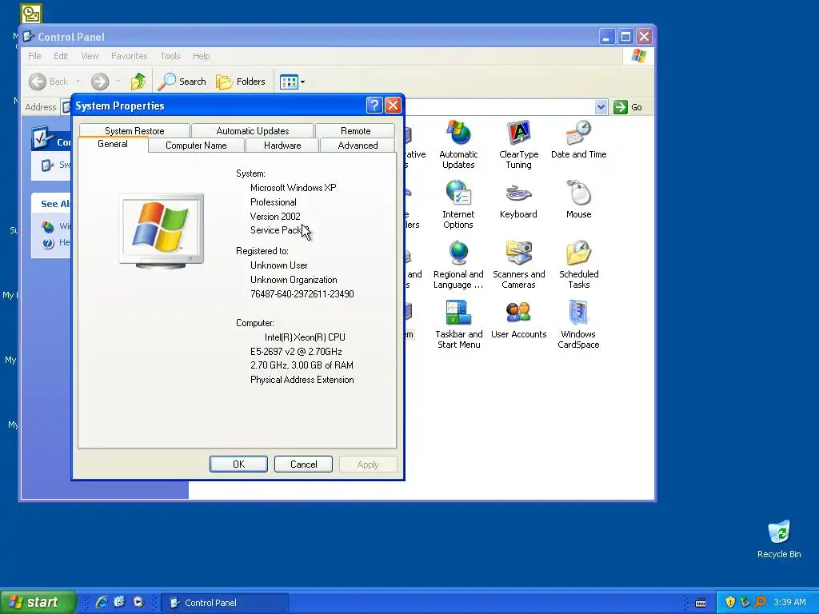Launch Internet Explorer from quick launch
Viewport: 819px width, 614px height.
coord(102,602)
